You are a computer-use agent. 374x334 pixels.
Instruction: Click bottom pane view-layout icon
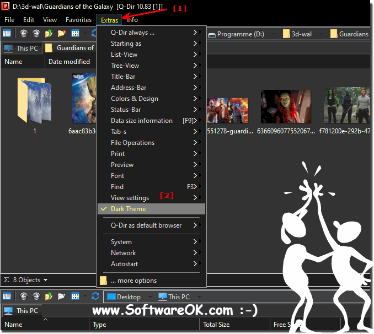click(x=7, y=297)
